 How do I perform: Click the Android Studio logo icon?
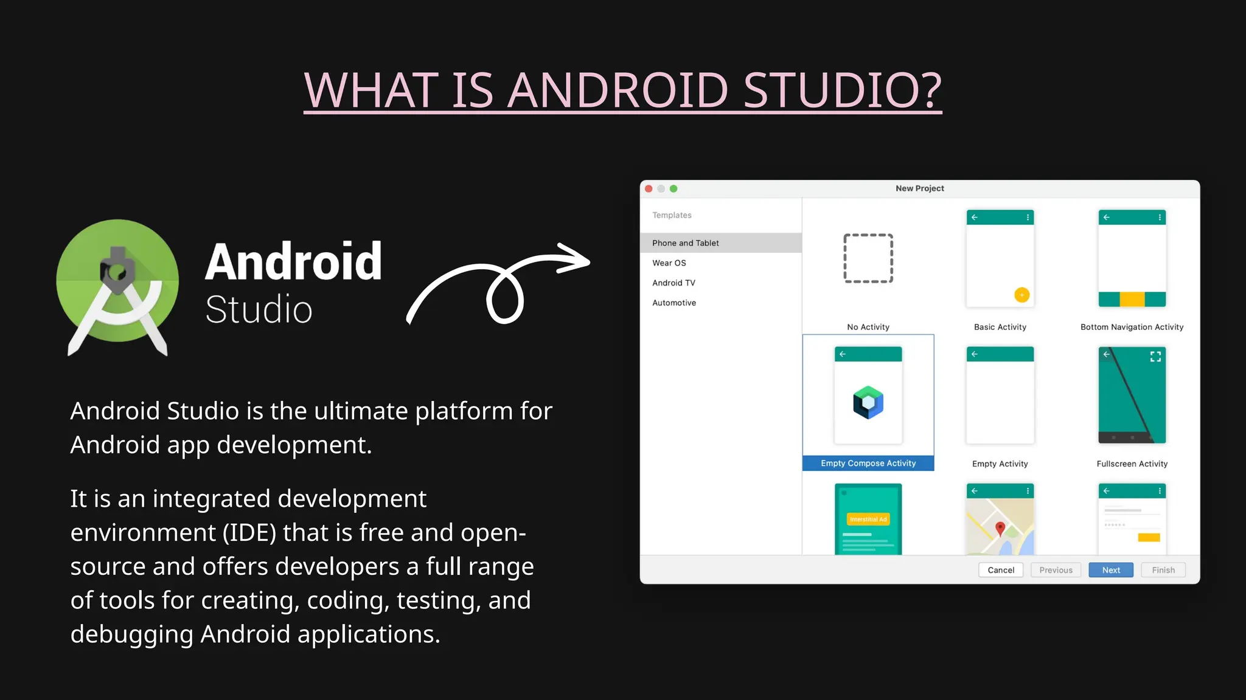pyautogui.click(x=117, y=287)
